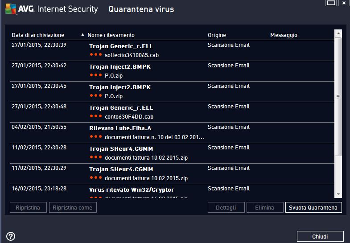Select Trojan SHeur4.CGMM at 22:30:29

click(x=121, y=169)
